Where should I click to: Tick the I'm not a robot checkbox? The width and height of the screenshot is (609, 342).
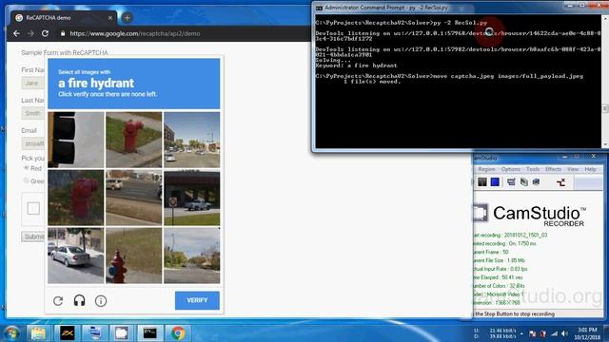33,208
